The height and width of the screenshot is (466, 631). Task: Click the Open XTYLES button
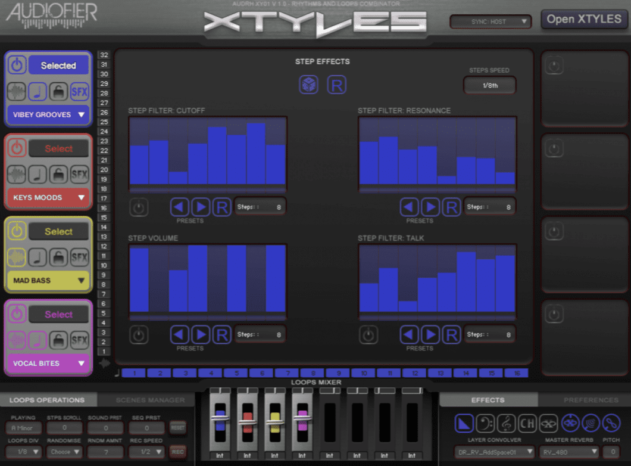tap(584, 19)
